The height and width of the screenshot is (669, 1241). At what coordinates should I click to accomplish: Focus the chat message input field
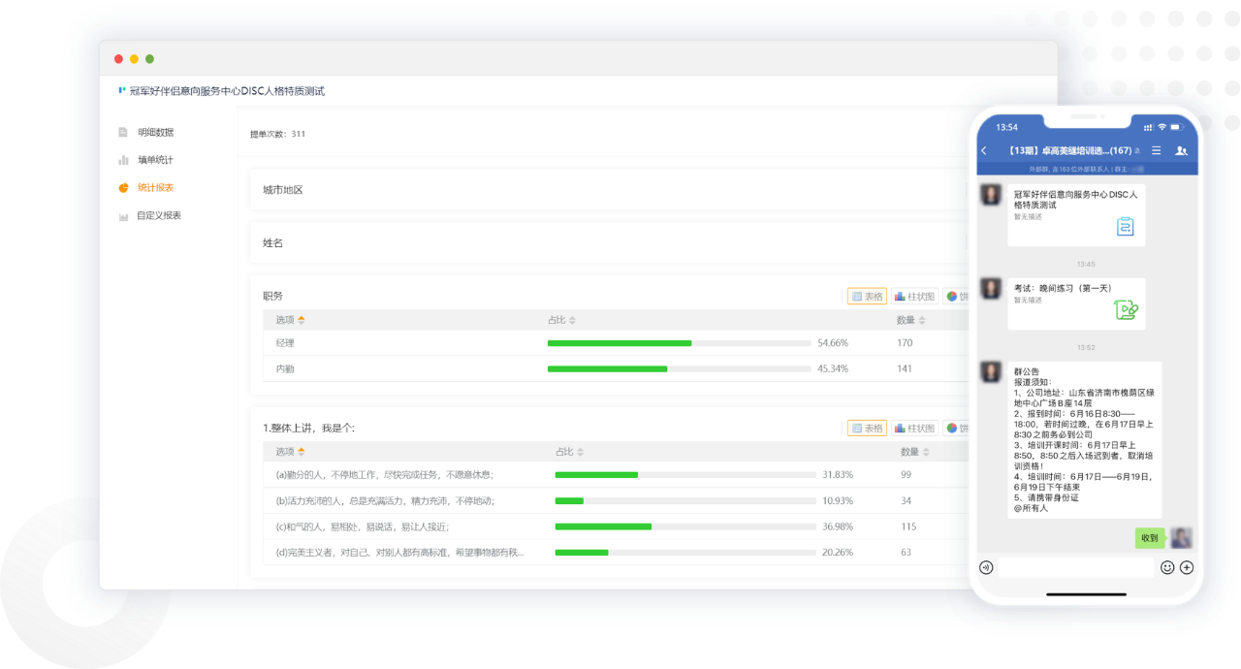point(1076,567)
